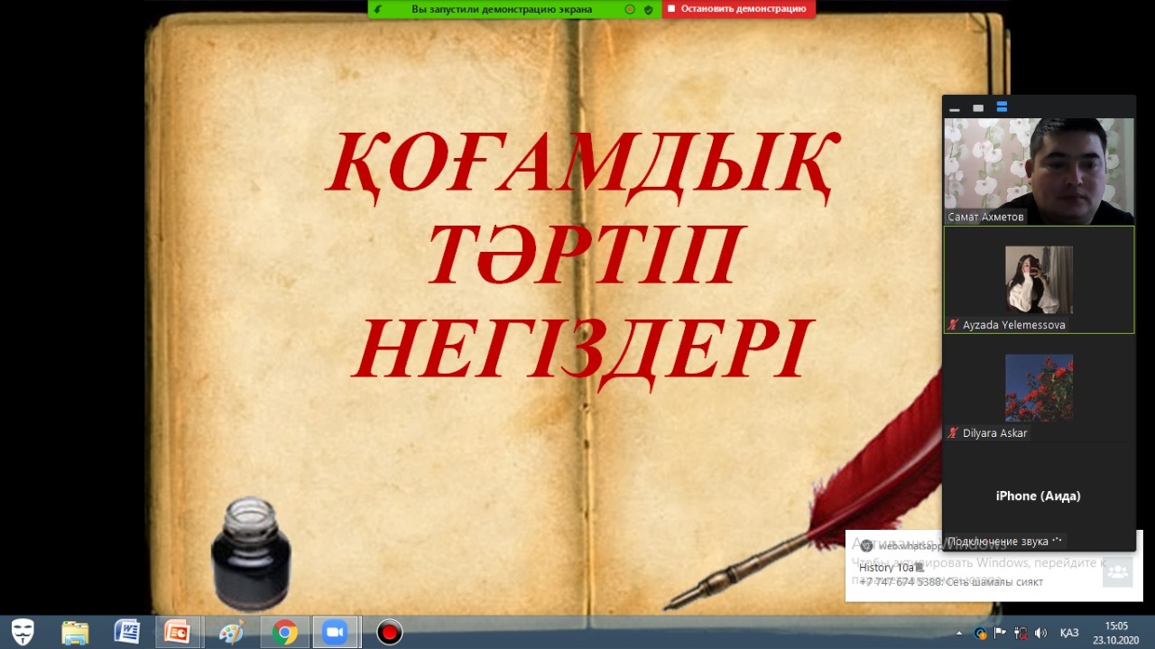Click the Chrome notification tray icon
The height and width of the screenshot is (649, 1155).
tap(981, 633)
